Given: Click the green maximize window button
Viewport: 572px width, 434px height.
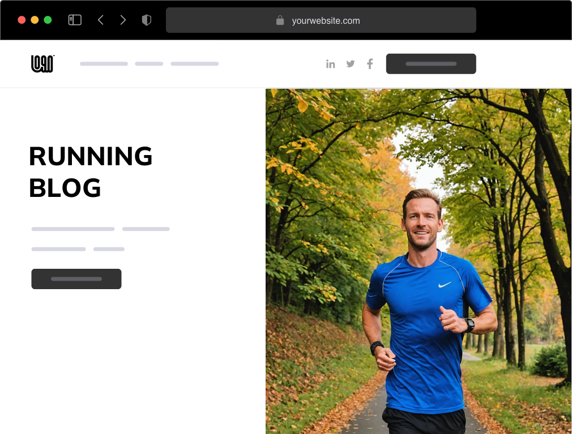Looking at the screenshot, I should coord(48,20).
